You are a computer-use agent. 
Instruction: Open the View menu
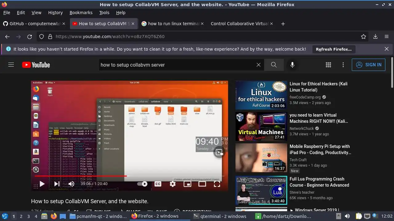pyautogui.click(x=36, y=13)
